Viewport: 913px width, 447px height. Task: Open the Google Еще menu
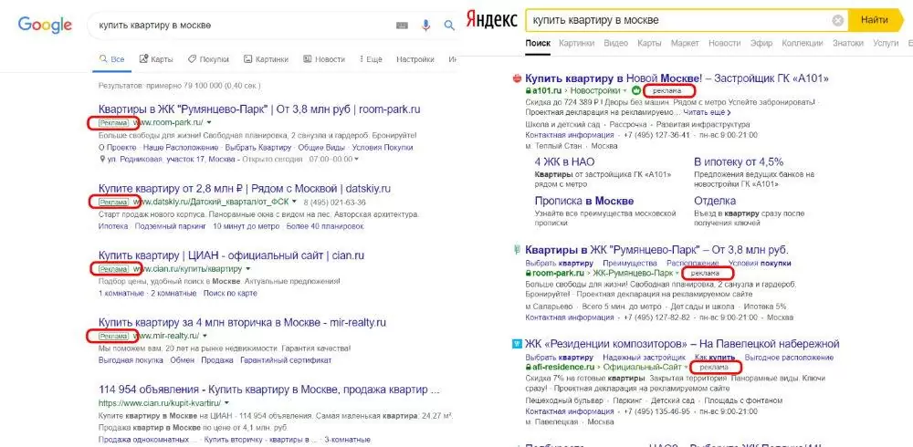[x=371, y=59]
